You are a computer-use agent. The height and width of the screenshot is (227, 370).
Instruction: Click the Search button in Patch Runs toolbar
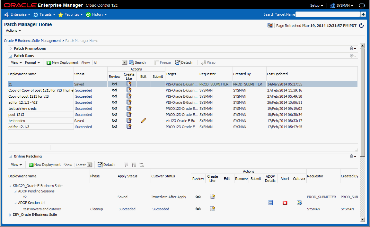pos(137,62)
